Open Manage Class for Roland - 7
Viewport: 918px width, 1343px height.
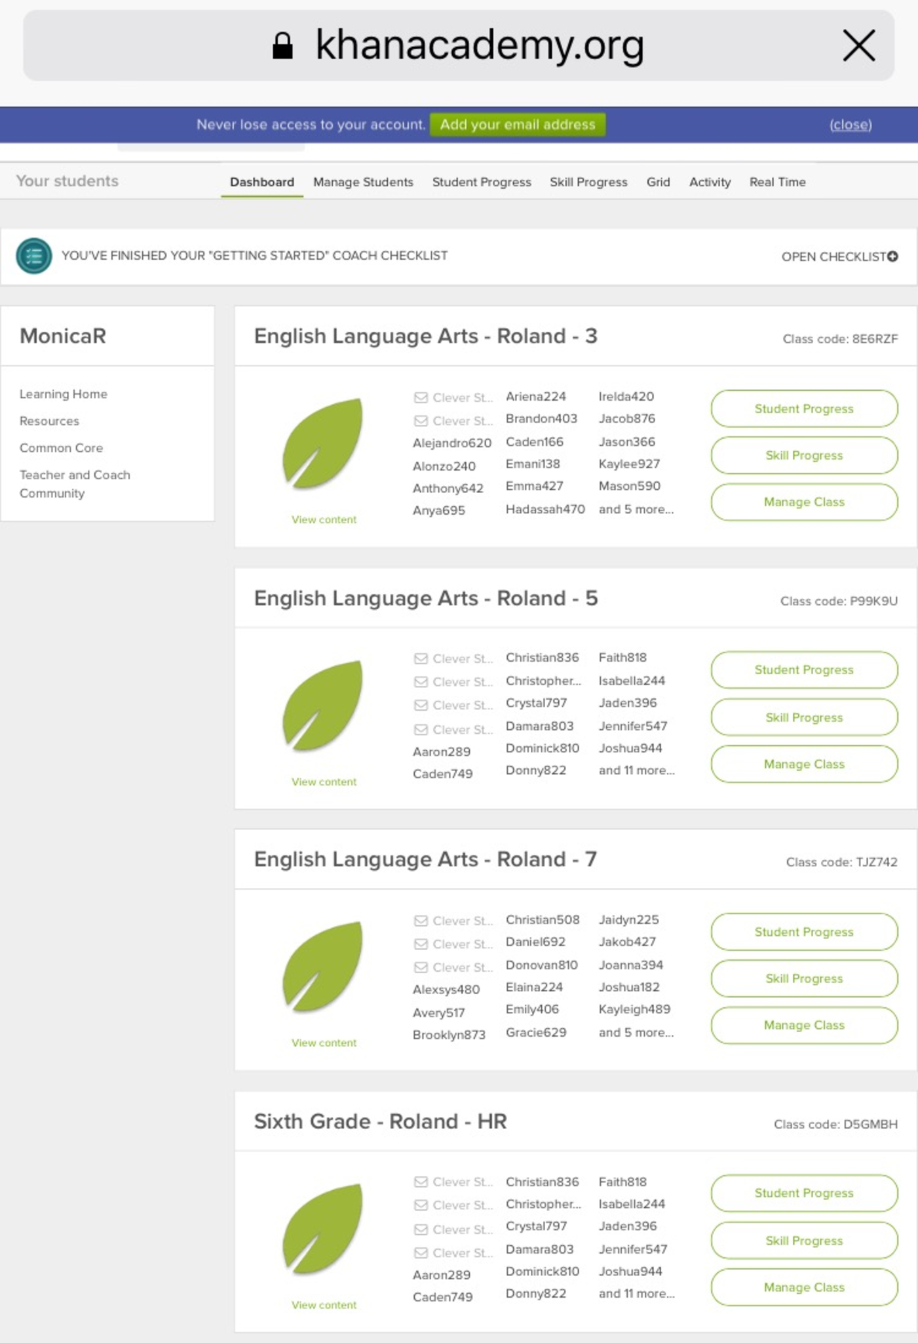pos(803,1025)
